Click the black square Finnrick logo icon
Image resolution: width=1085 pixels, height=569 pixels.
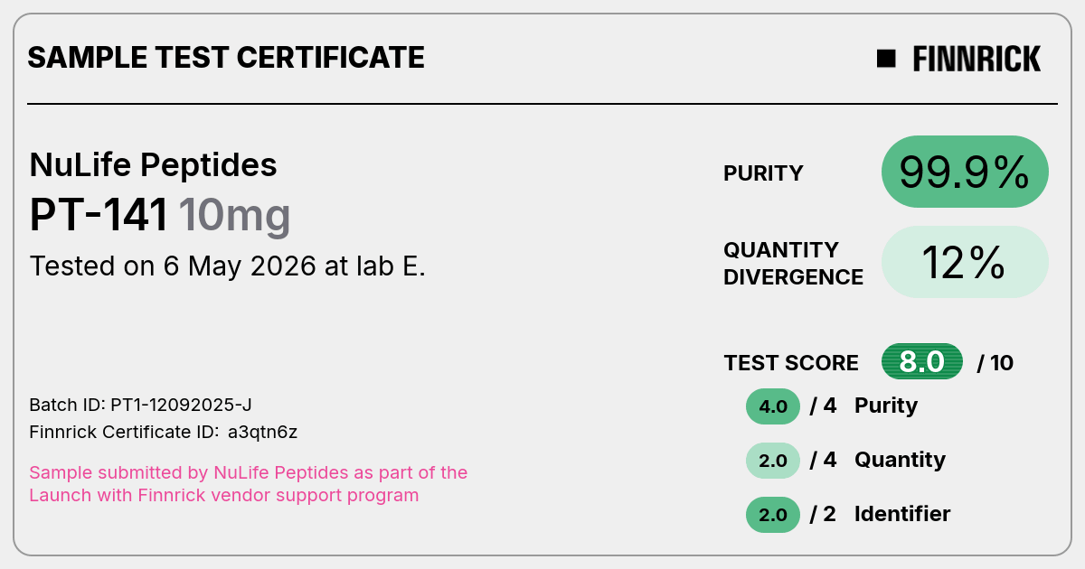pyautogui.click(x=886, y=59)
